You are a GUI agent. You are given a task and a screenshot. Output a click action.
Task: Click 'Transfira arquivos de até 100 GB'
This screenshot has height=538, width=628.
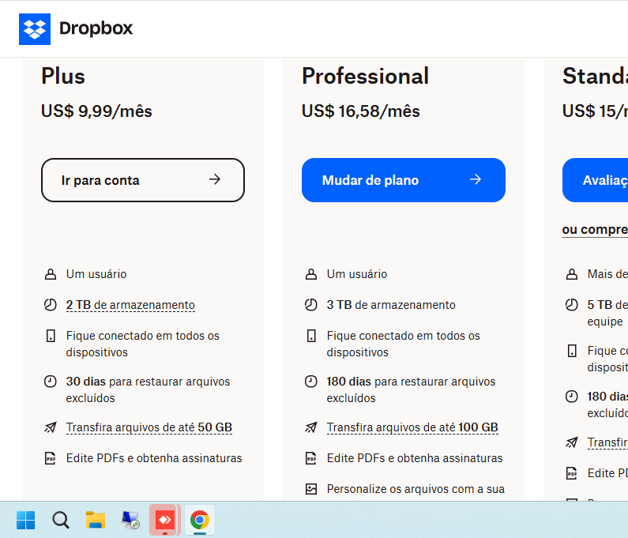pyautogui.click(x=412, y=428)
